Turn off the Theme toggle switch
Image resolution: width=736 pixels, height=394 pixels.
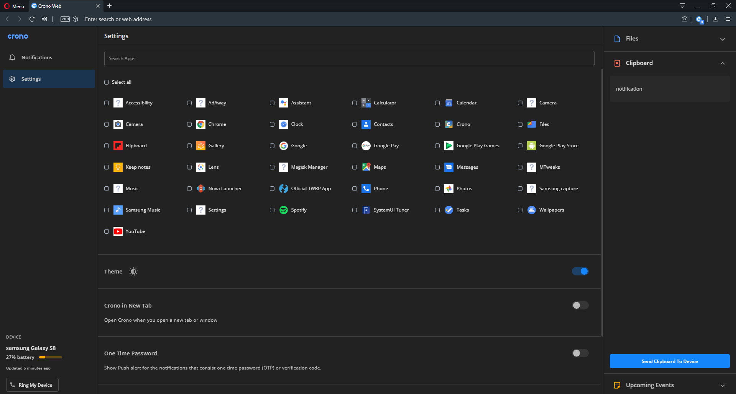(580, 271)
